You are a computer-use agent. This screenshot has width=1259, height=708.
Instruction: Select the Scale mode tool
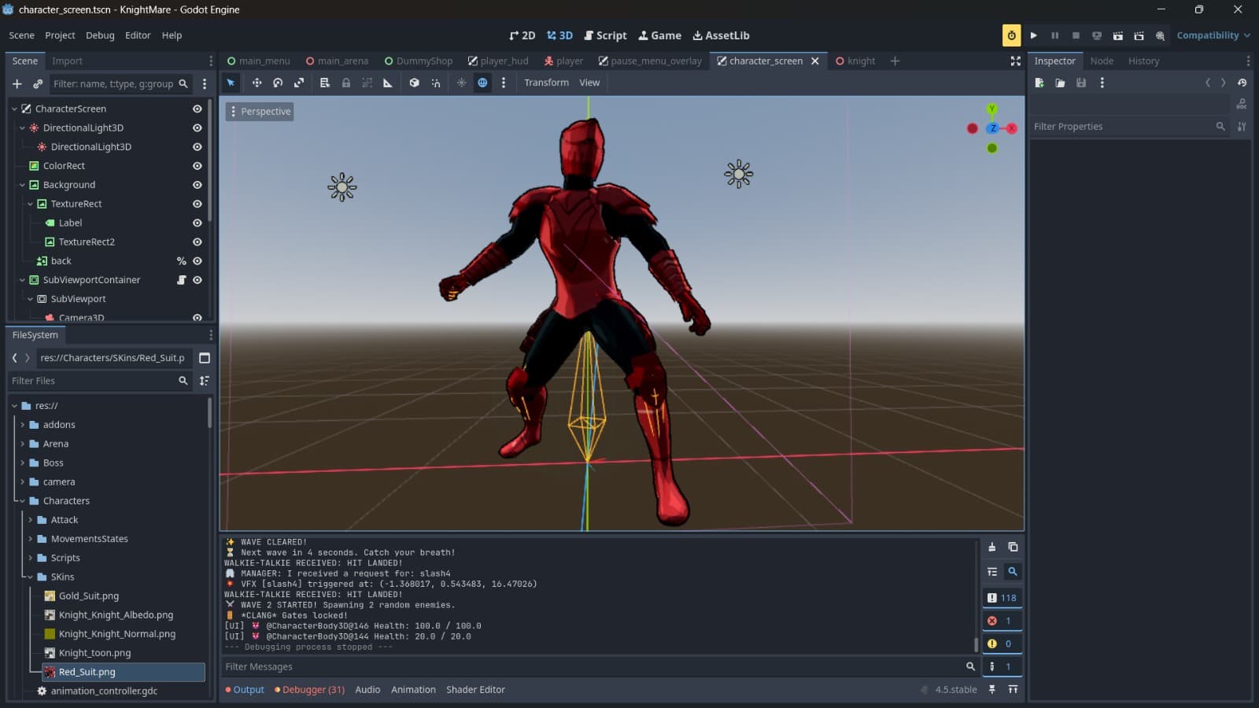[299, 83]
